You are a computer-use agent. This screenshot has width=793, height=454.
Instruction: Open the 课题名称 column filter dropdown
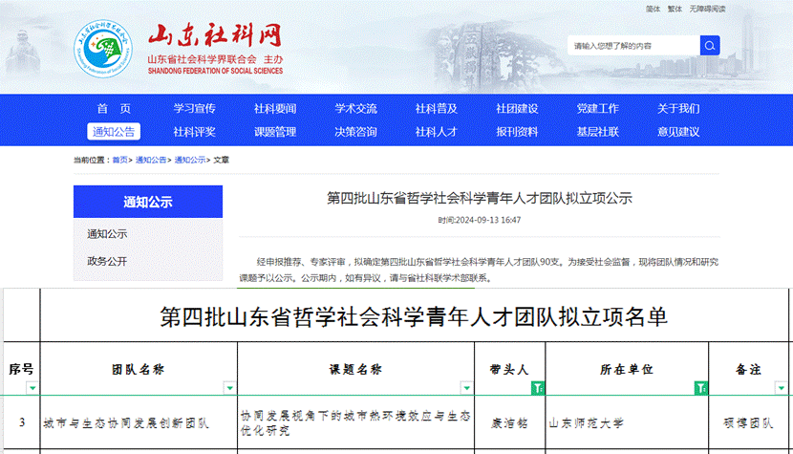(467, 387)
